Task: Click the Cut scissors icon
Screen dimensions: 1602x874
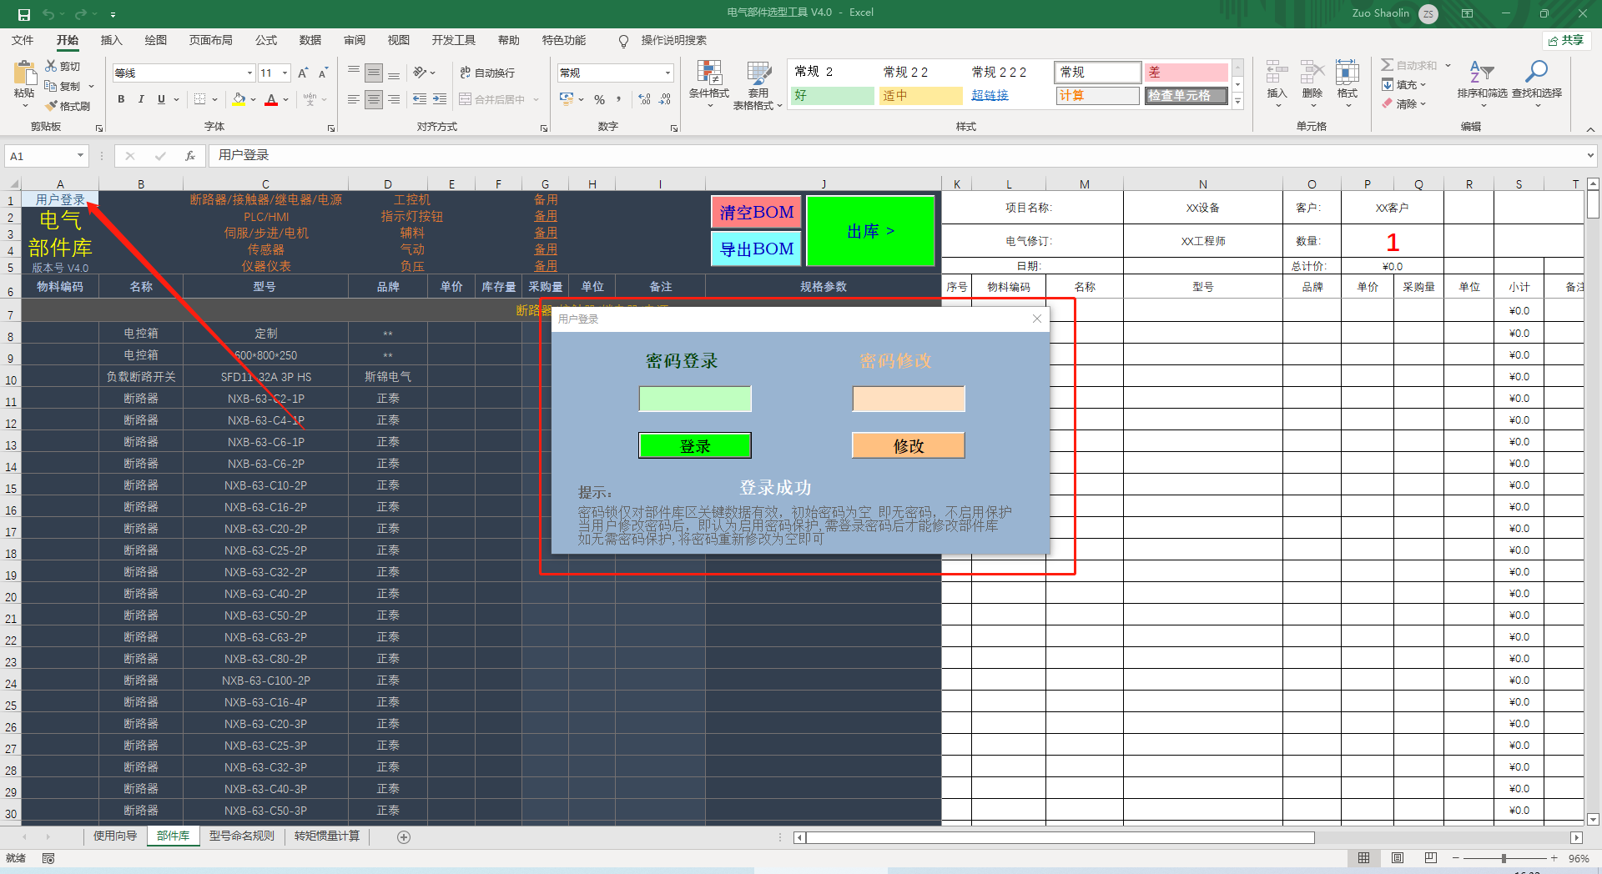Action: 52,66
